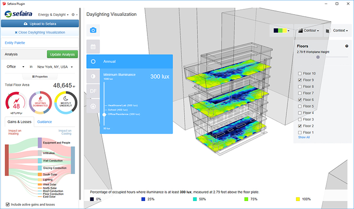
Task: Uncheck the Floor 9 checkbox
Action: coord(300,80)
